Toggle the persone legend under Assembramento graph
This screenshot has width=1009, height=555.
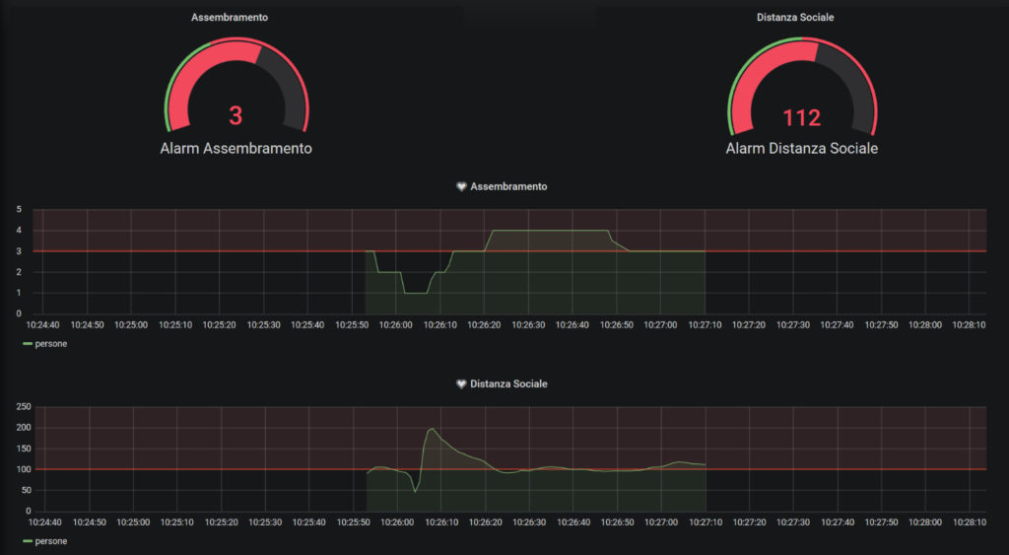point(51,344)
